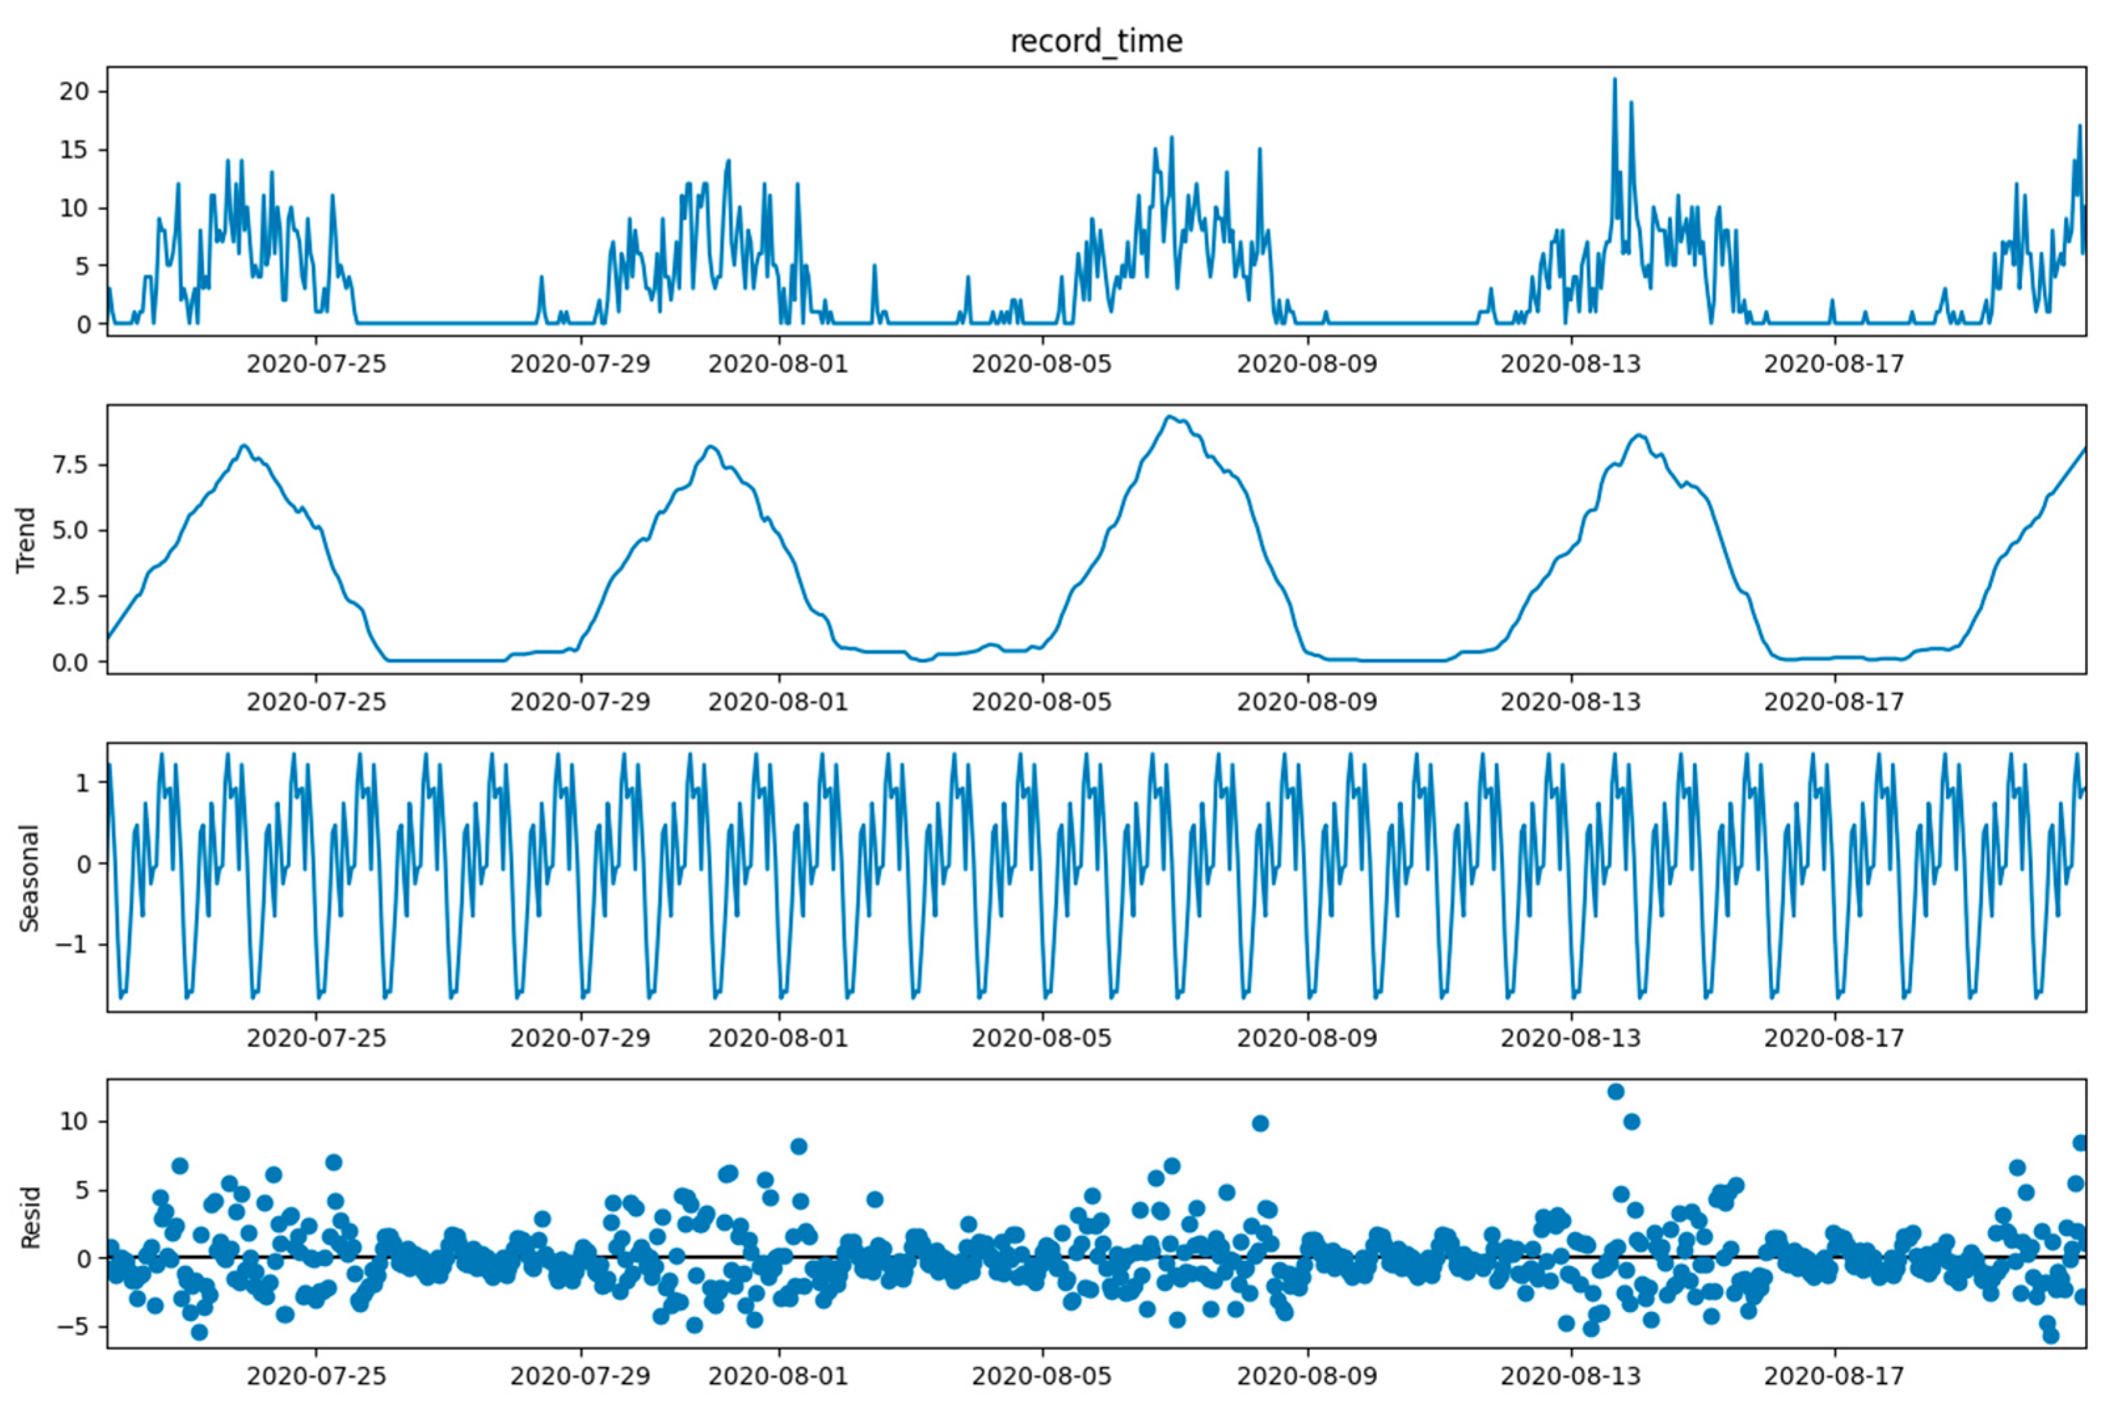The width and height of the screenshot is (2112, 1411).
Task: Click the 0.0 y-tick on the Trend plot
Action: (x=70, y=663)
